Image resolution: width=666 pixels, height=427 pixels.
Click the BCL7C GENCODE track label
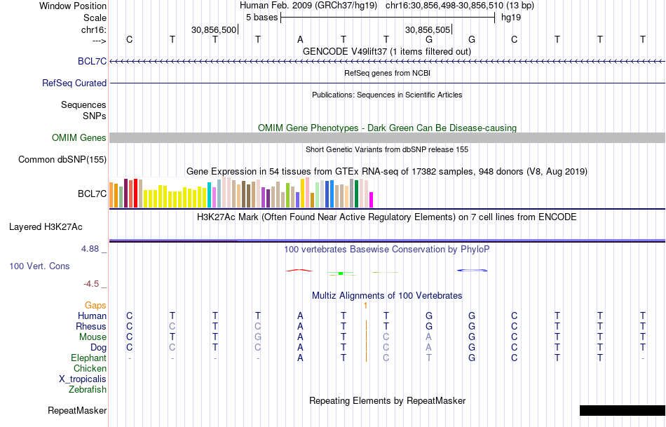tap(92, 61)
